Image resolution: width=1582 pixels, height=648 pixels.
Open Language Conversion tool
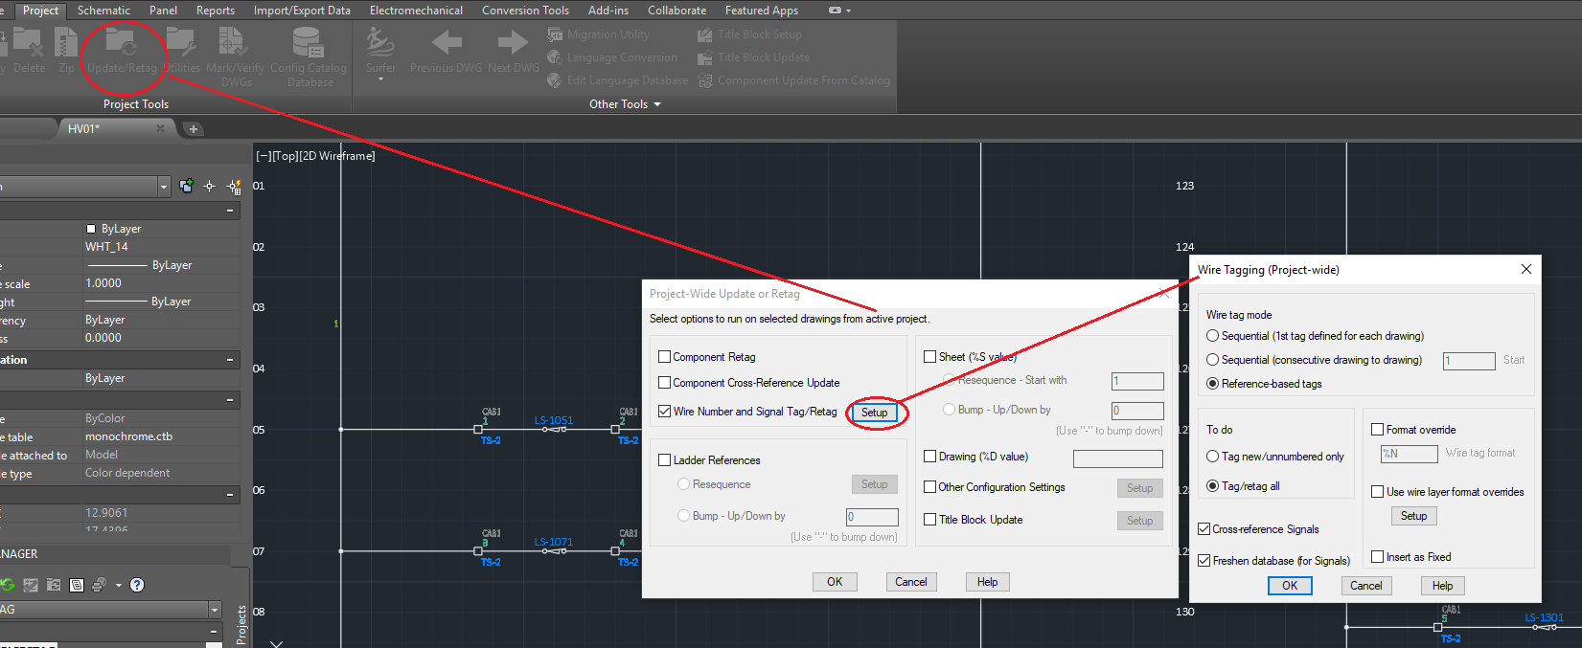[x=612, y=57]
